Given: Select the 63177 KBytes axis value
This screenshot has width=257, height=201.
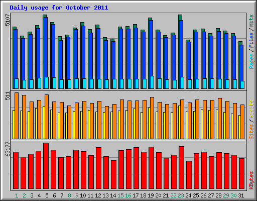Looking at the screenshot, I should [8, 149].
